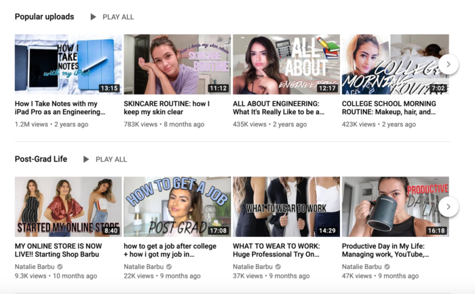The image size is (475, 294).
Task: Click verified badge under What to Wear video
Action: click(278, 267)
